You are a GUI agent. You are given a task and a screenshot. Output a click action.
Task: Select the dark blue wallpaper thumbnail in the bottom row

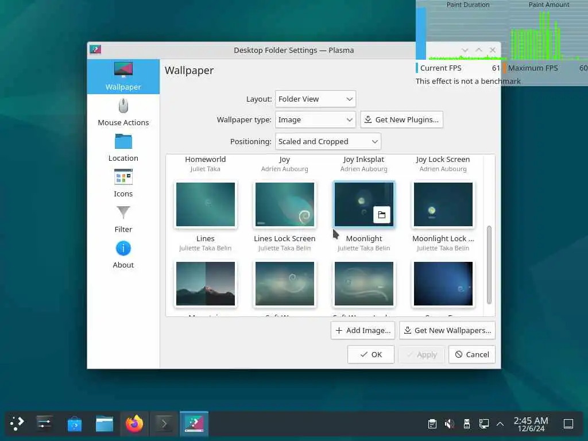pyautogui.click(x=443, y=284)
